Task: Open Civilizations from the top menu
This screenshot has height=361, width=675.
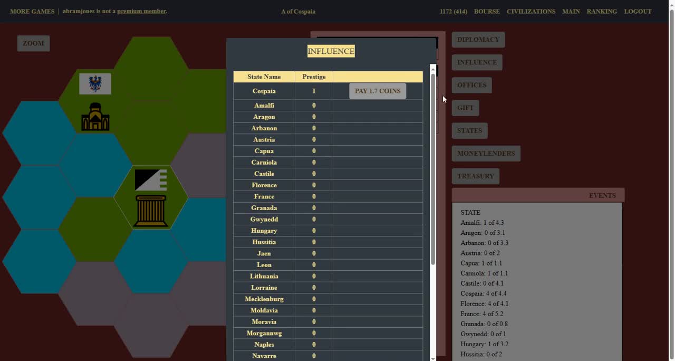Action: [x=531, y=11]
